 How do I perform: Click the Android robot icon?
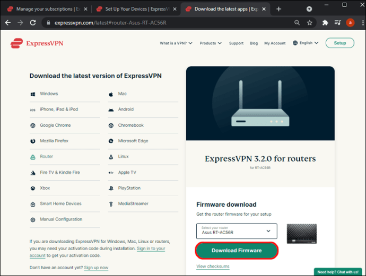[x=111, y=110]
